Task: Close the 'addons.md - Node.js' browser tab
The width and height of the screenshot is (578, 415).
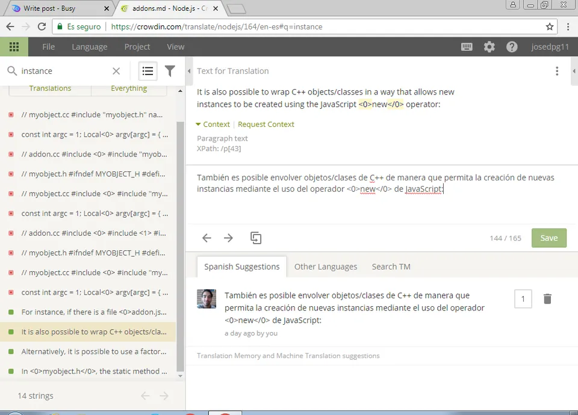Action: (216, 8)
